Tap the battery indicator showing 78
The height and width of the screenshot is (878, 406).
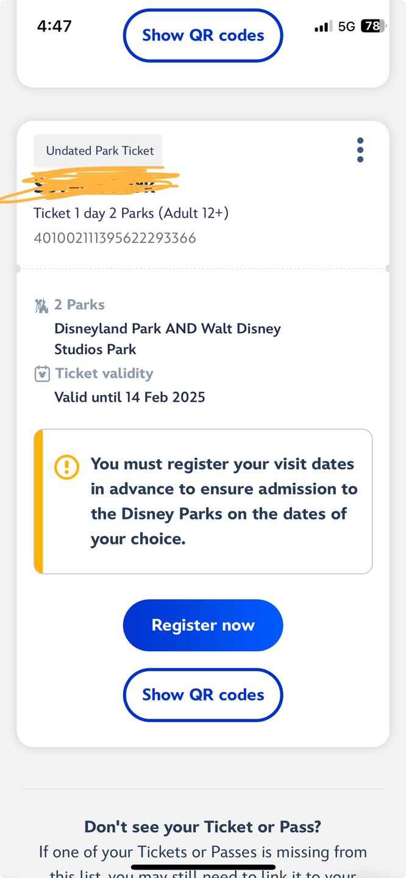[x=372, y=26]
